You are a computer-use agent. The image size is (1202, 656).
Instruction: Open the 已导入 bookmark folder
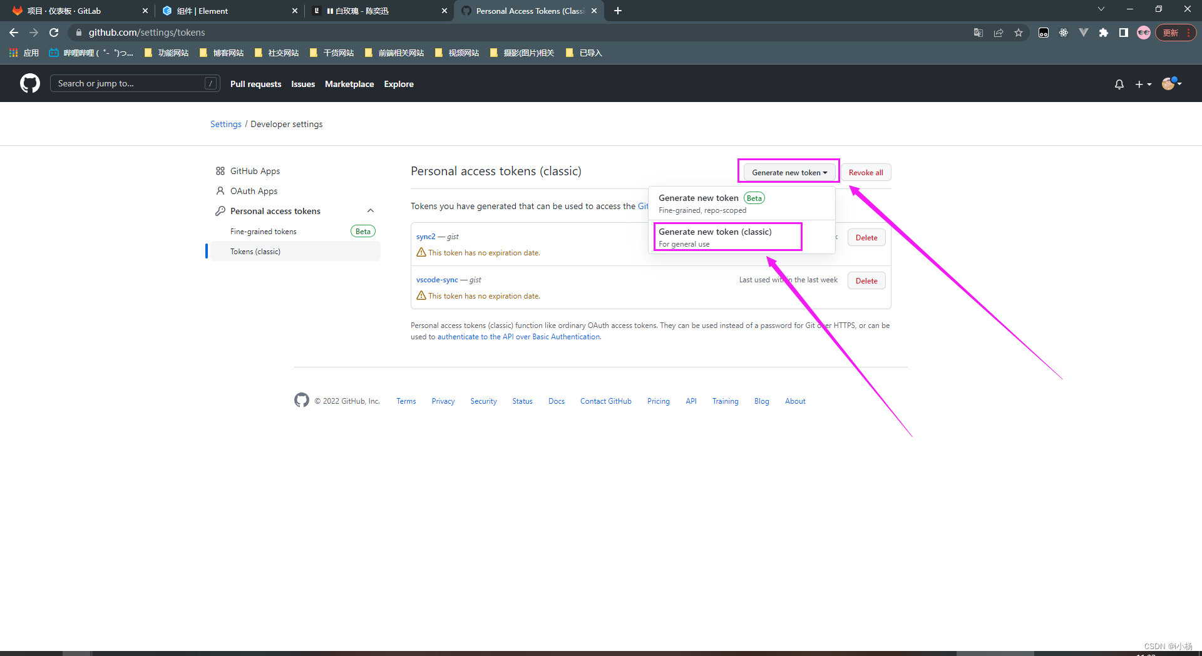click(583, 53)
